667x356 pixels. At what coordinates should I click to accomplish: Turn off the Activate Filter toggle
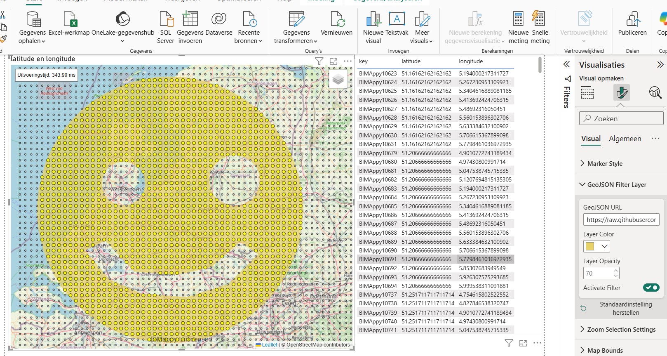651,288
